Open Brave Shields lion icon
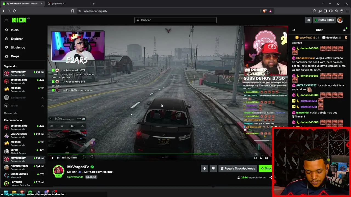351x197 pixels. (x=264, y=11)
